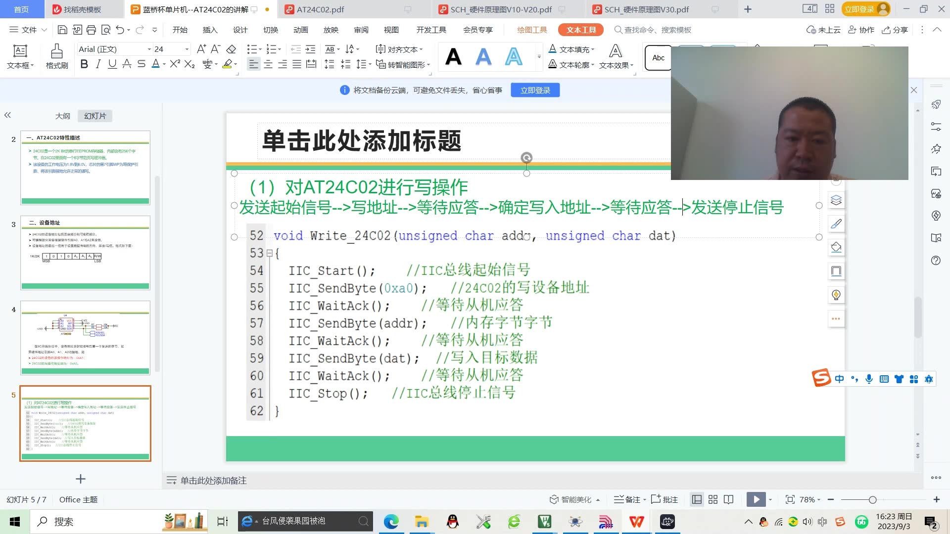This screenshot has width=950, height=534.
Task: Click the 立即登录 button in notification bar
Action: (x=535, y=90)
